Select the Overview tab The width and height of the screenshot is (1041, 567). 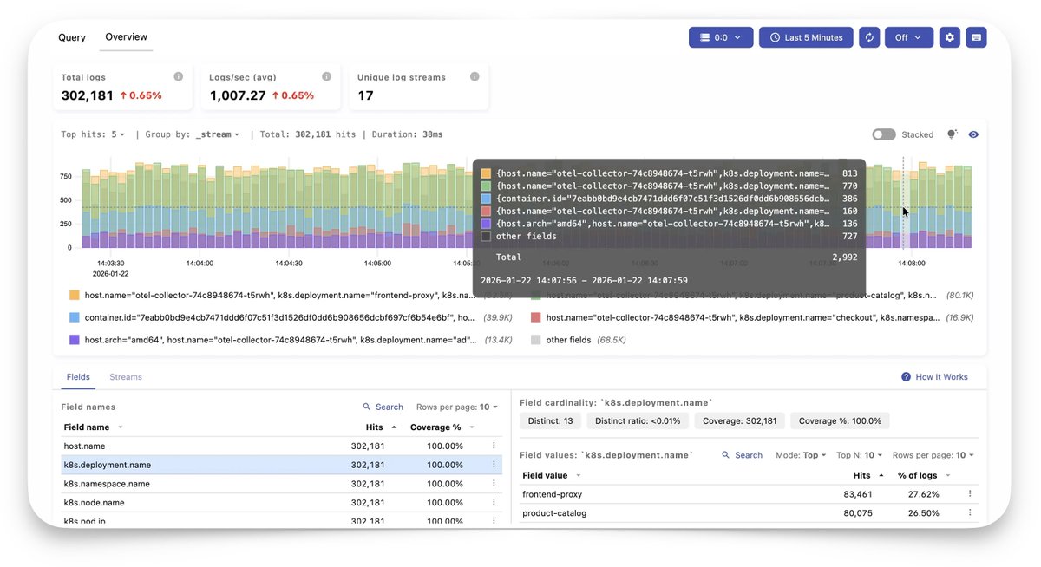click(x=127, y=37)
